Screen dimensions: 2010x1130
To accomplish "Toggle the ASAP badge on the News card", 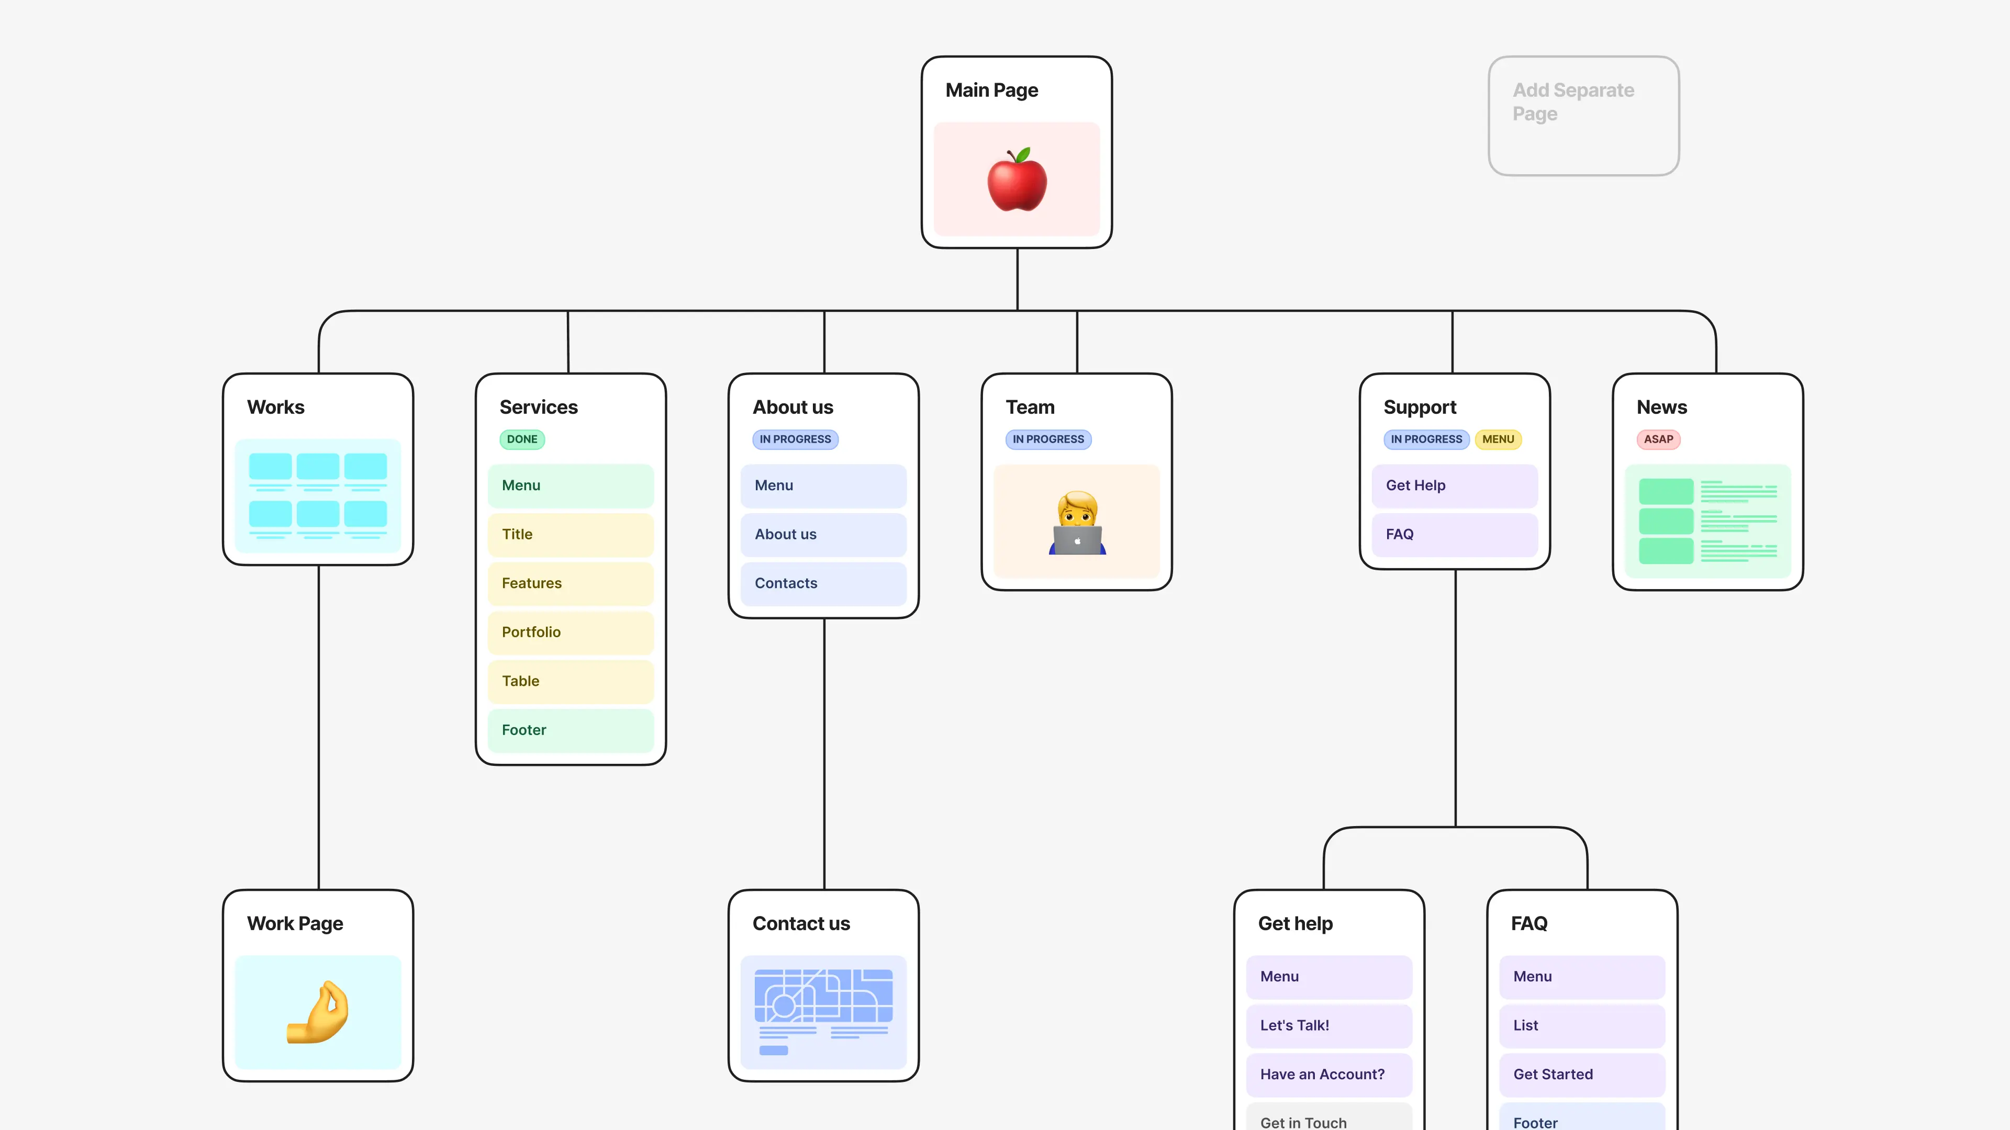I will 1658,439.
